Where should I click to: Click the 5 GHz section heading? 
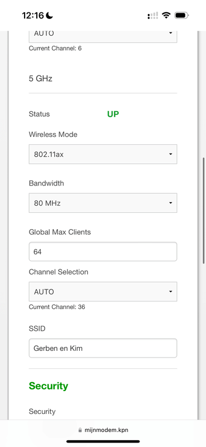click(40, 78)
